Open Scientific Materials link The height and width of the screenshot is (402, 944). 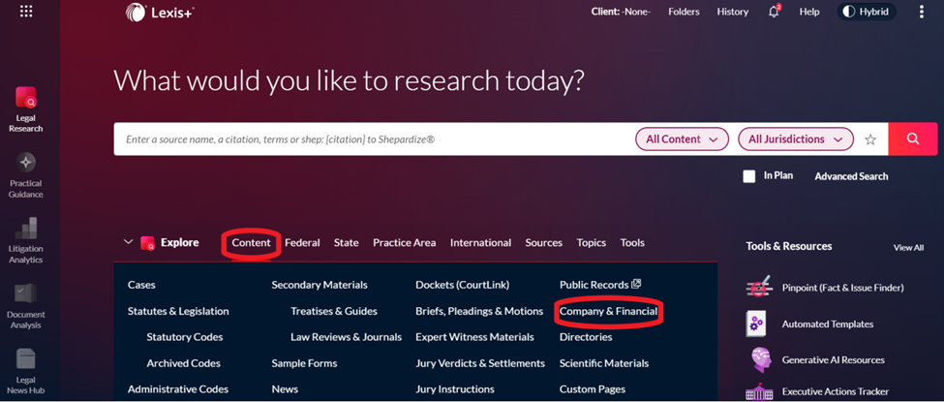[x=604, y=363]
